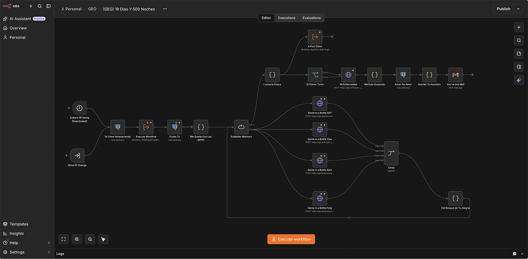Select the A Puro Dolor workflow node
Viewport: 528px width, 259px height.
pyautogui.click(x=315, y=37)
